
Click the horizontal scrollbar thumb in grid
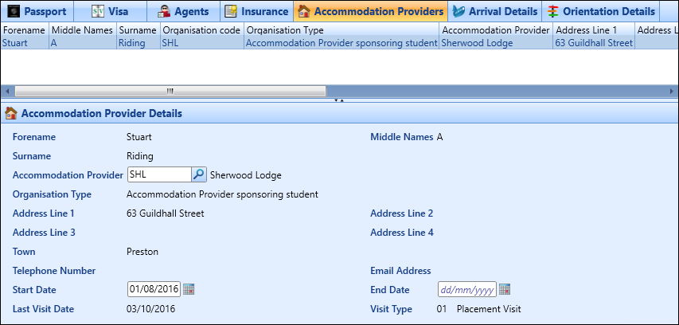170,91
